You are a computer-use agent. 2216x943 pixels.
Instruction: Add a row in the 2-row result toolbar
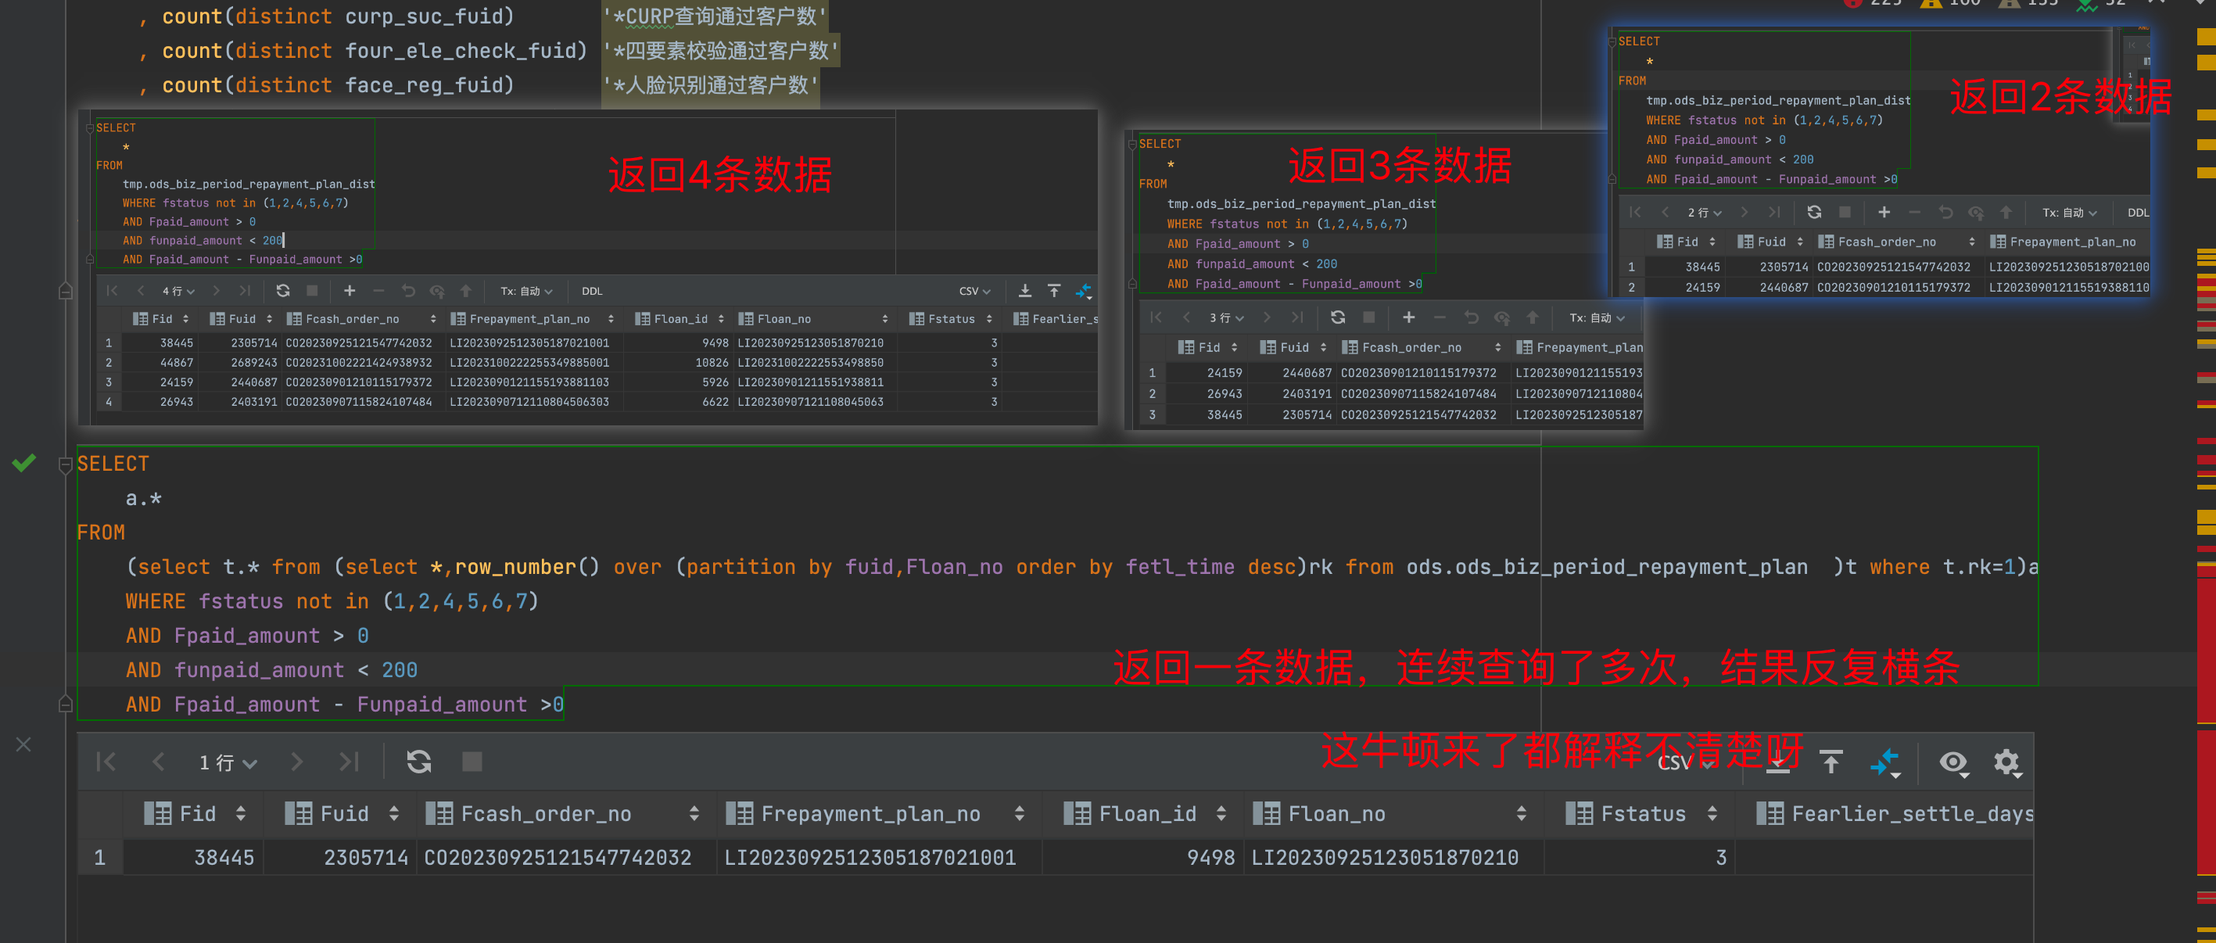click(1884, 212)
